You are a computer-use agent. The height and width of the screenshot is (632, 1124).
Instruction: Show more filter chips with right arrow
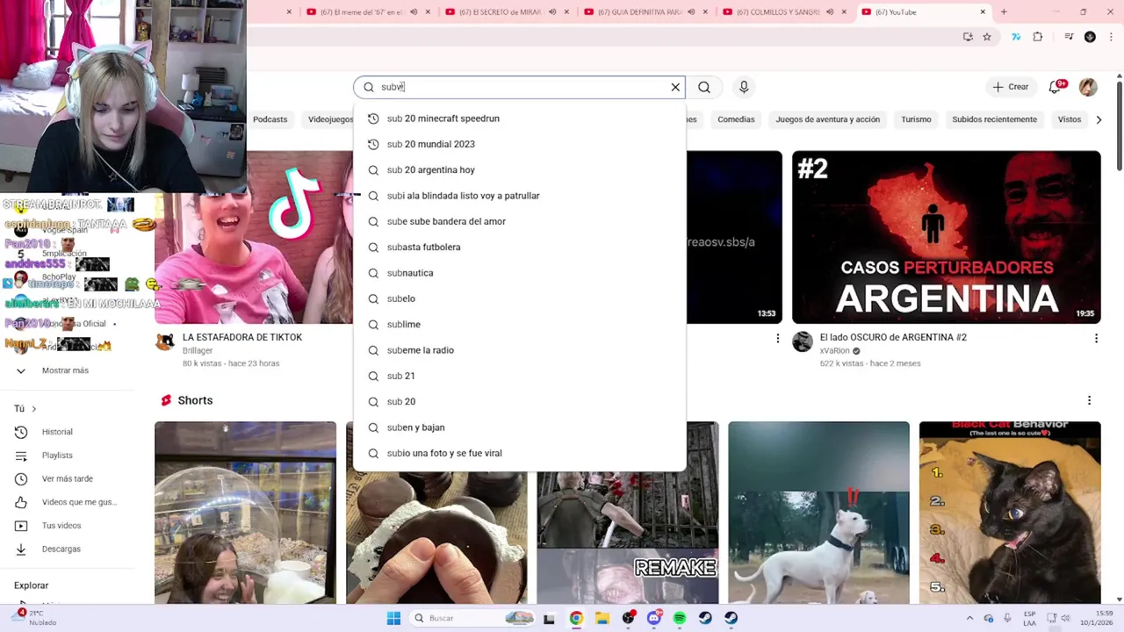[x=1099, y=119]
